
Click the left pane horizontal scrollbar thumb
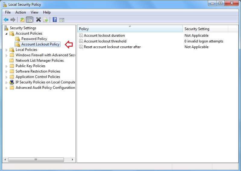click(x=36, y=160)
